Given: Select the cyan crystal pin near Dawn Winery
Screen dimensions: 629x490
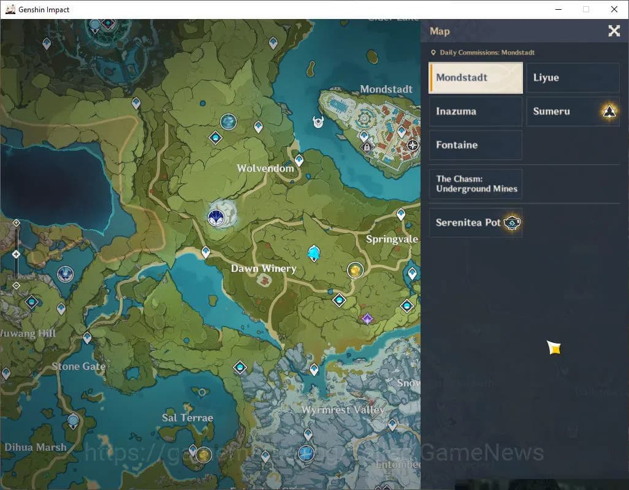Looking at the screenshot, I should pos(314,252).
